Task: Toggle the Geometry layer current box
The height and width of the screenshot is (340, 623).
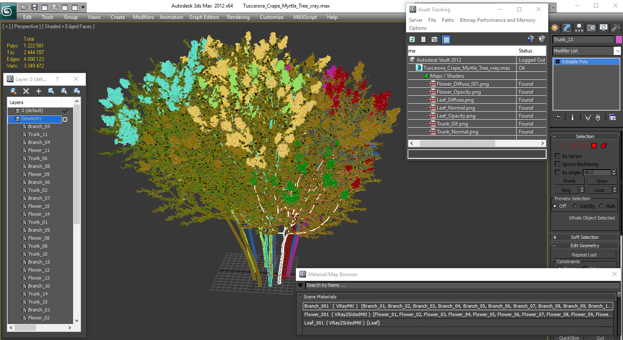Action: (x=65, y=119)
